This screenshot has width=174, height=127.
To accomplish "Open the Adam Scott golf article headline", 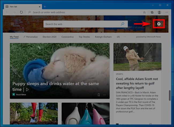I will (x=137, y=83).
